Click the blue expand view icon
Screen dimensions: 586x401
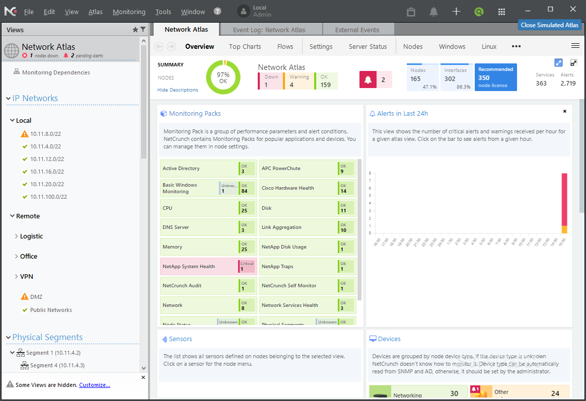[x=558, y=63]
